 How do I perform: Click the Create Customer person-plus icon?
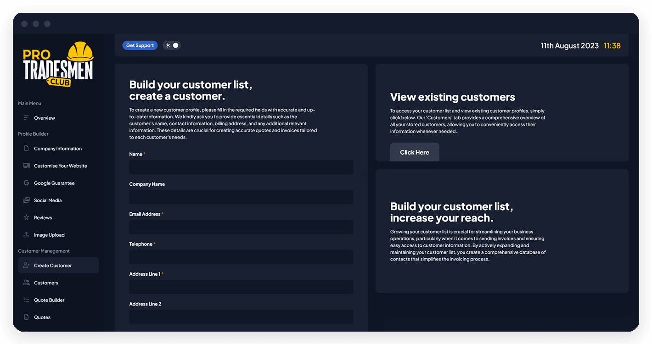click(x=26, y=266)
